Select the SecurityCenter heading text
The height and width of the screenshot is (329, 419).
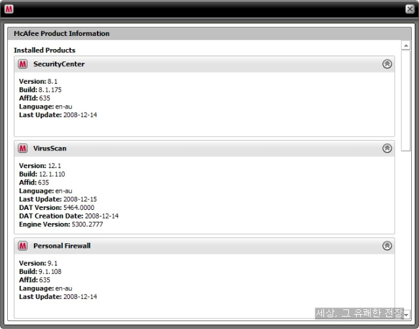[59, 64]
